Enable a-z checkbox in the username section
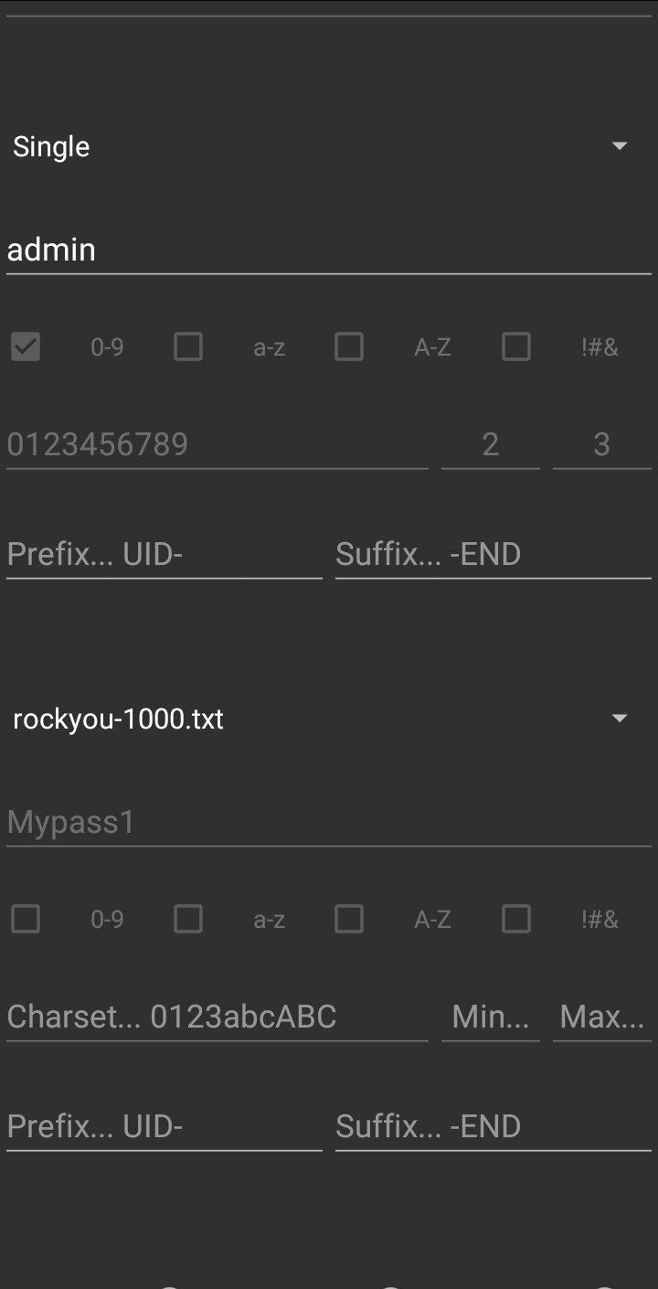The height and width of the screenshot is (1289, 658). coord(188,347)
